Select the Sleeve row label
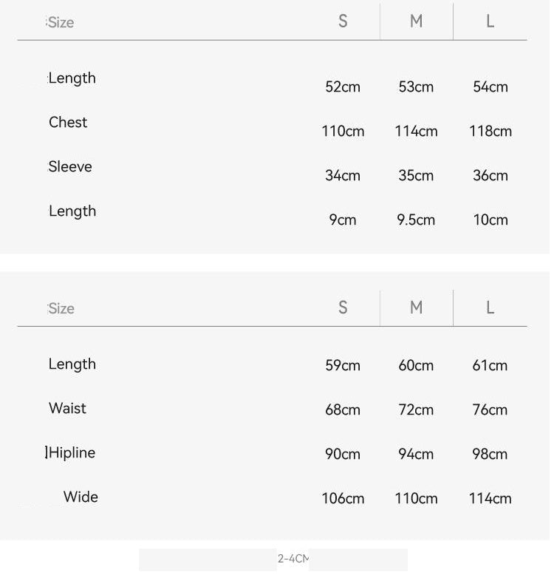The image size is (554, 575). point(71,168)
